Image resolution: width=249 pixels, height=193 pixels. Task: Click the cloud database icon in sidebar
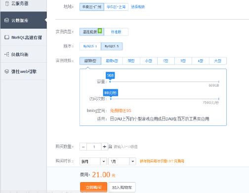pos(6,20)
